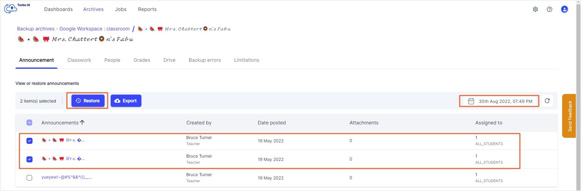The height and width of the screenshot is (191, 581).
Task: Uncheck the first selected announcement row
Action: [x=29, y=141]
